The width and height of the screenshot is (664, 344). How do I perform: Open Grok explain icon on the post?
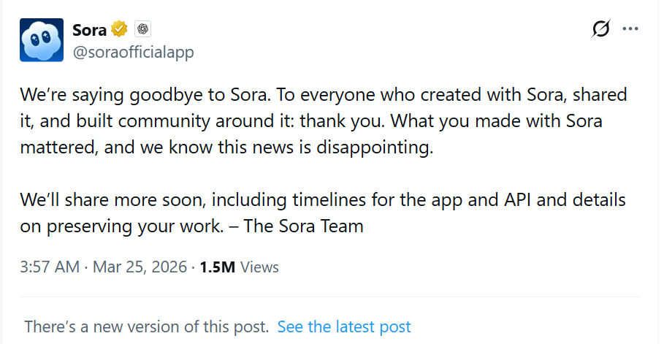click(x=600, y=29)
